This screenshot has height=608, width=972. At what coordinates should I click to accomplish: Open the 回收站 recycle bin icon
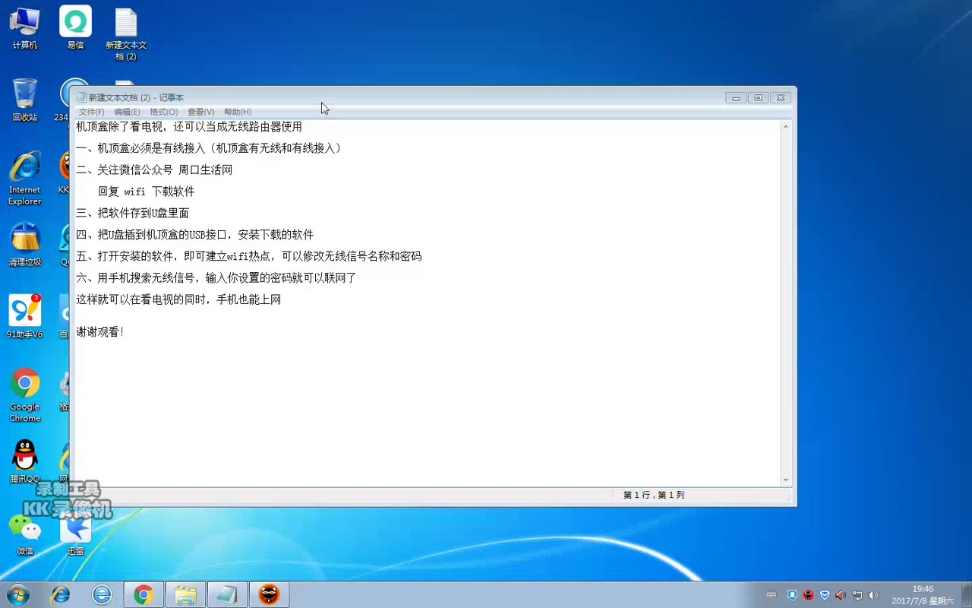(24, 100)
